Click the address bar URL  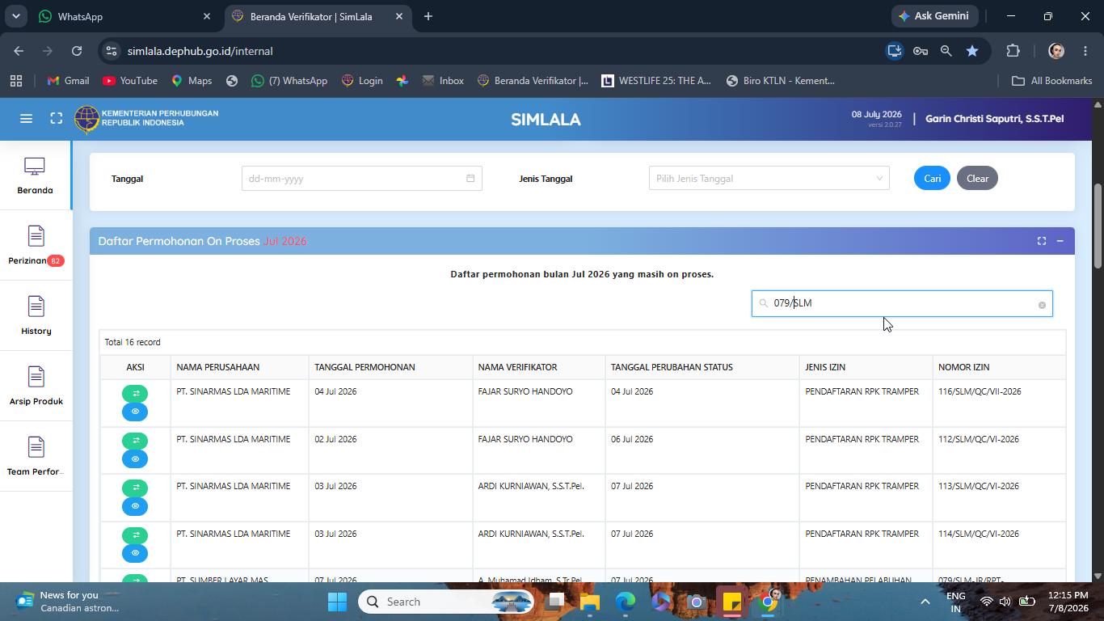(x=200, y=51)
